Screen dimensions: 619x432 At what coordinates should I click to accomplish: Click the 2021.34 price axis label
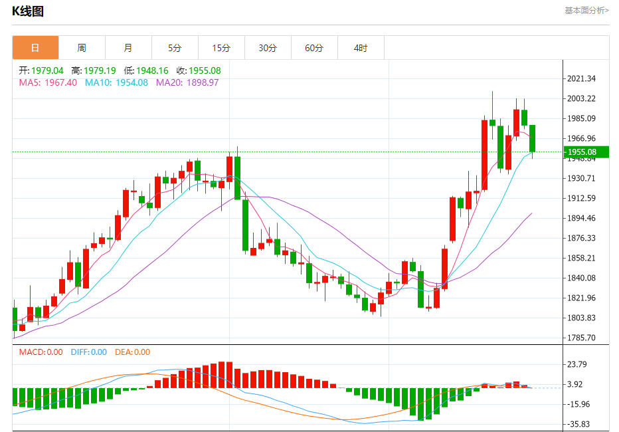pos(581,78)
